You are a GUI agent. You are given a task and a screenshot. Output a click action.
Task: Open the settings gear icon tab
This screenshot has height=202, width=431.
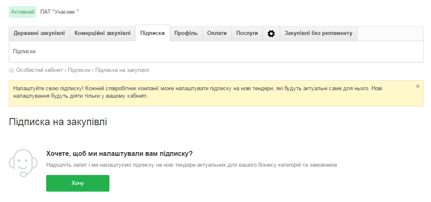pos(271,34)
